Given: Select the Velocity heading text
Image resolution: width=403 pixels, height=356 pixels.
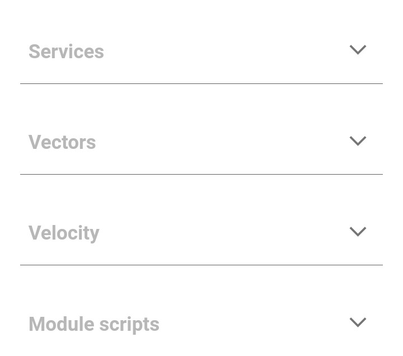Looking at the screenshot, I should pos(64,233).
